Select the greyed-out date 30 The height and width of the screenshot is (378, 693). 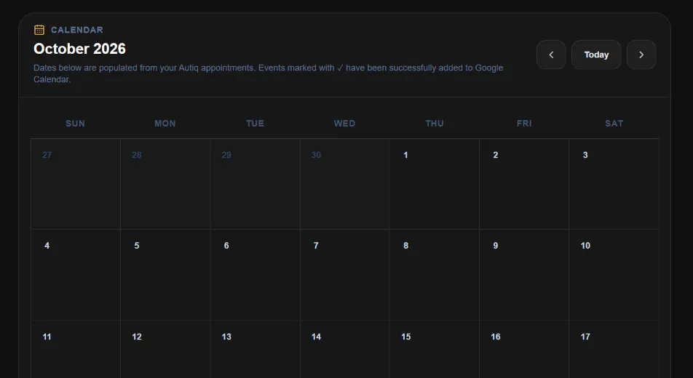345,184
